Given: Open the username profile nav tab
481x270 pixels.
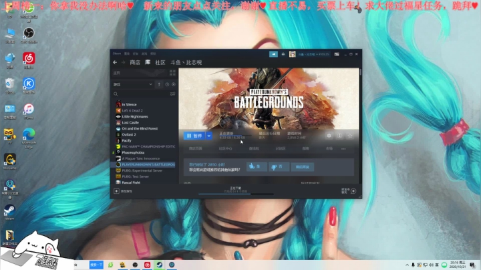Looking at the screenshot, I should point(186,62).
